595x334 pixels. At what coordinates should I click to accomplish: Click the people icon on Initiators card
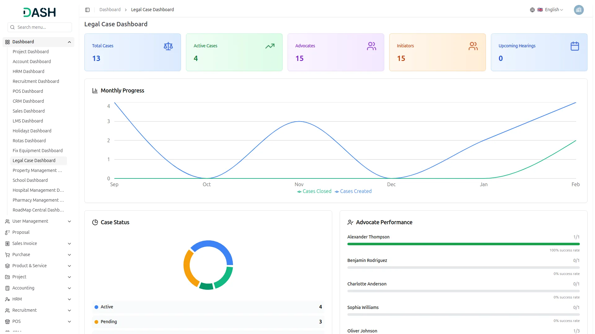click(x=473, y=46)
